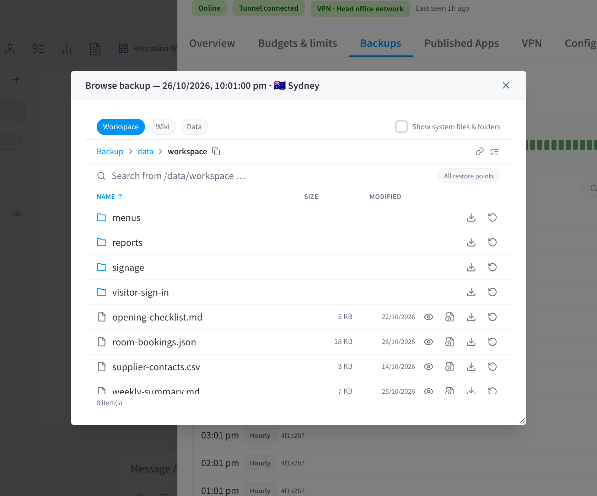Switch to the Overview tab
This screenshot has width=597, height=496.
tap(212, 43)
